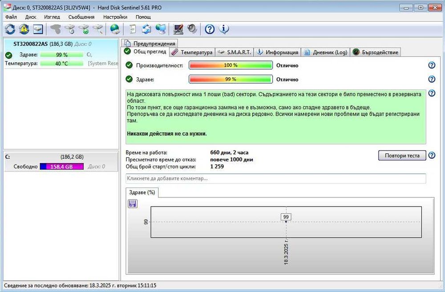
Task: Open the report document toolbar icon
Action: (x=132, y=29)
